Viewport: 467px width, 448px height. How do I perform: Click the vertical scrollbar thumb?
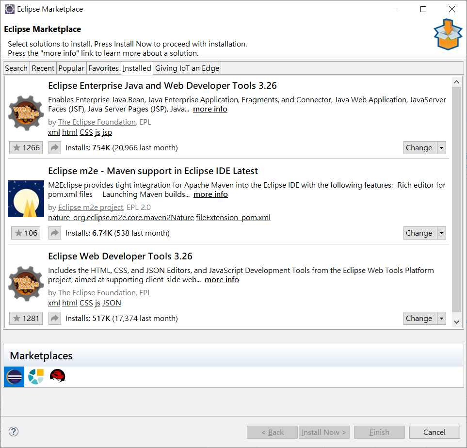click(x=457, y=199)
